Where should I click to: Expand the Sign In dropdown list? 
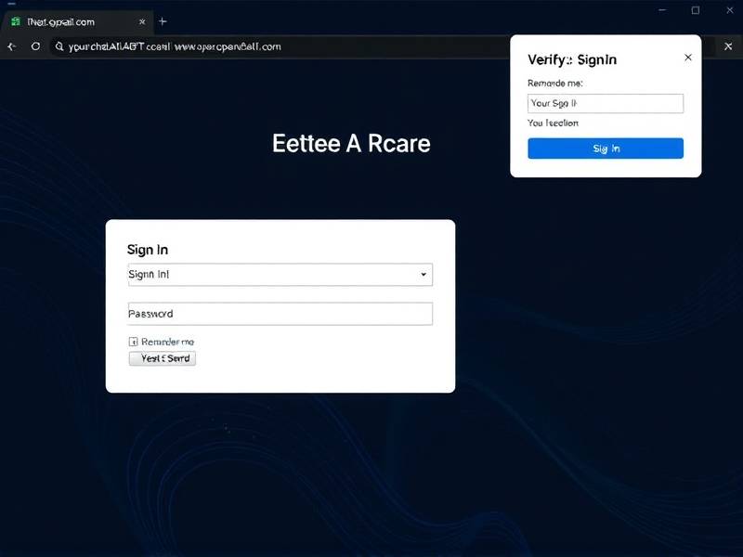[x=424, y=275]
